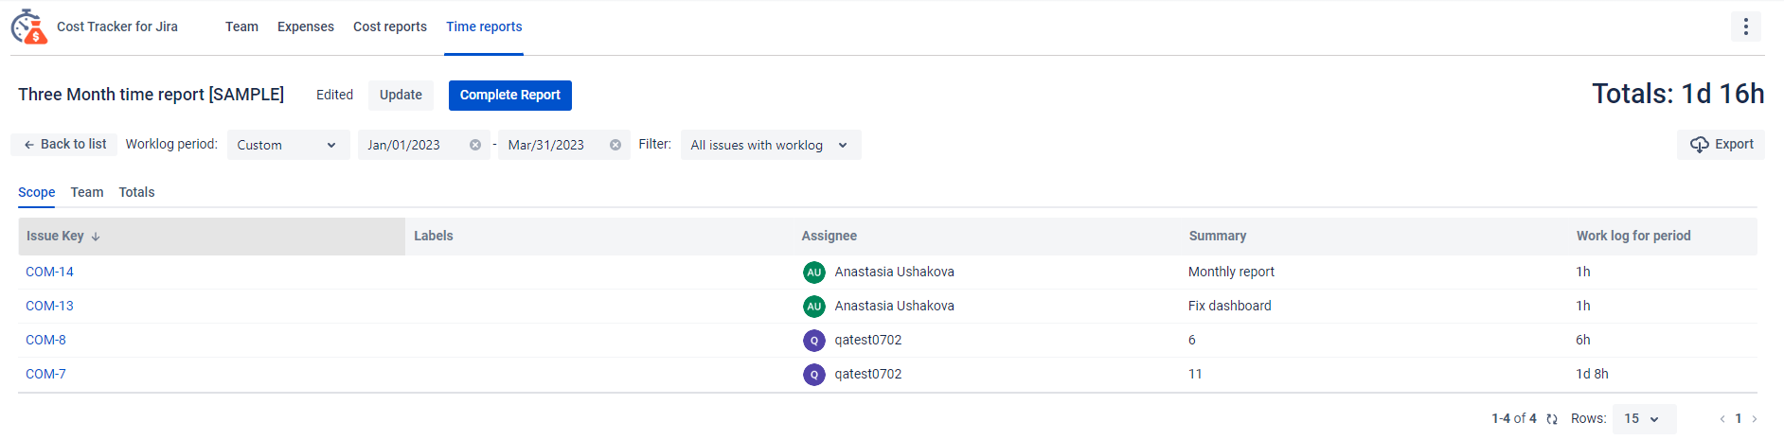
Task: Go to previous page arrow
Action: (1722, 419)
